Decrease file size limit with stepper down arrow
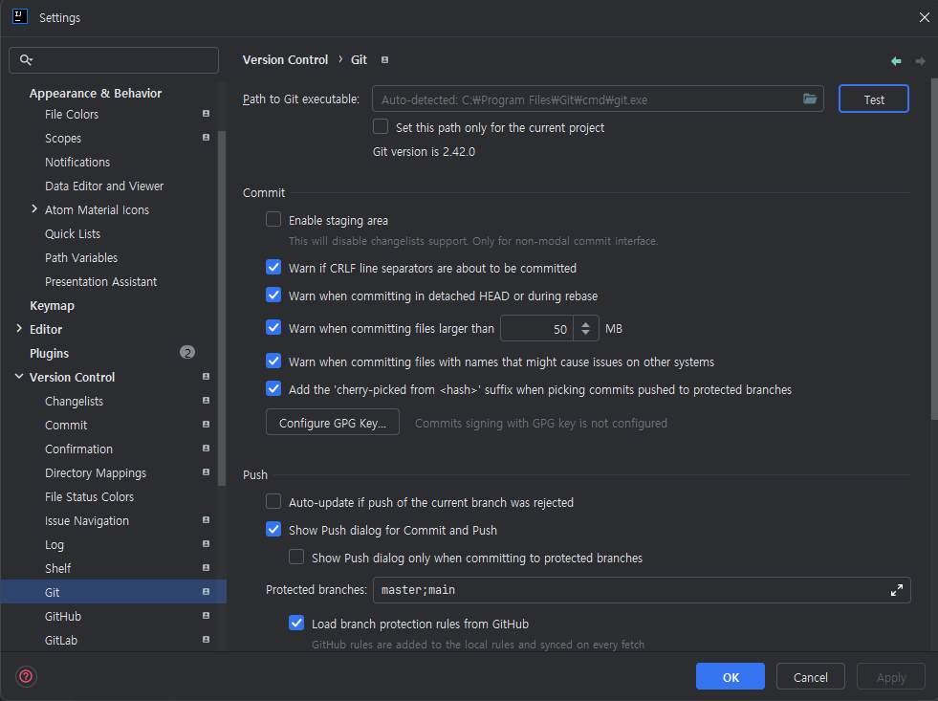The width and height of the screenshot is (938, 701). [585, 333]
